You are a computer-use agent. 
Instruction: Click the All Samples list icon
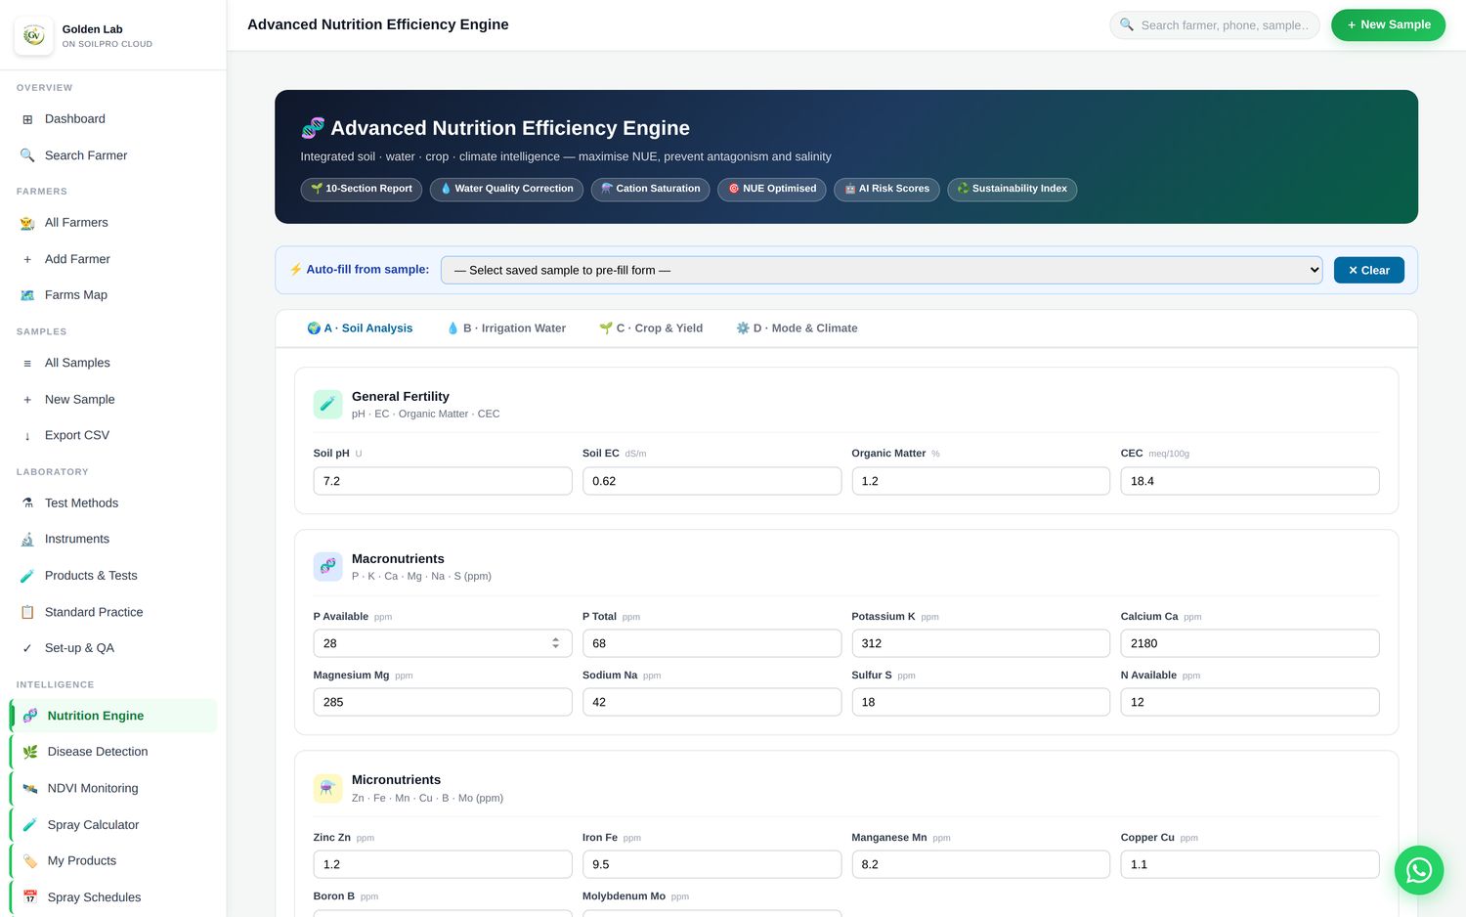[x=27, y=363]
